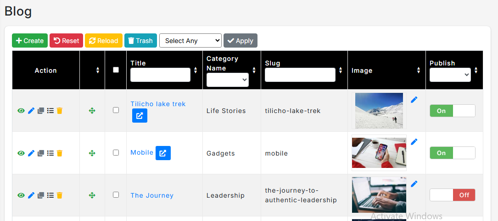Open Tilicho lake trek external link icon
Viewport: 498px width, 221px height.
tap(140, 116)
